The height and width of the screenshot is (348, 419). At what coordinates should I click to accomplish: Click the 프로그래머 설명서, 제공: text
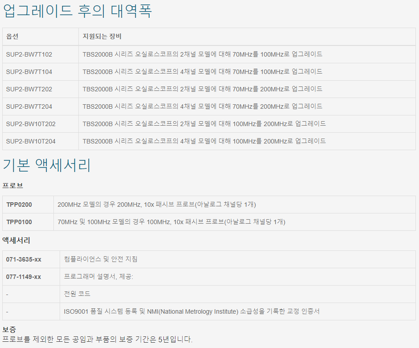tap(98, 277)
